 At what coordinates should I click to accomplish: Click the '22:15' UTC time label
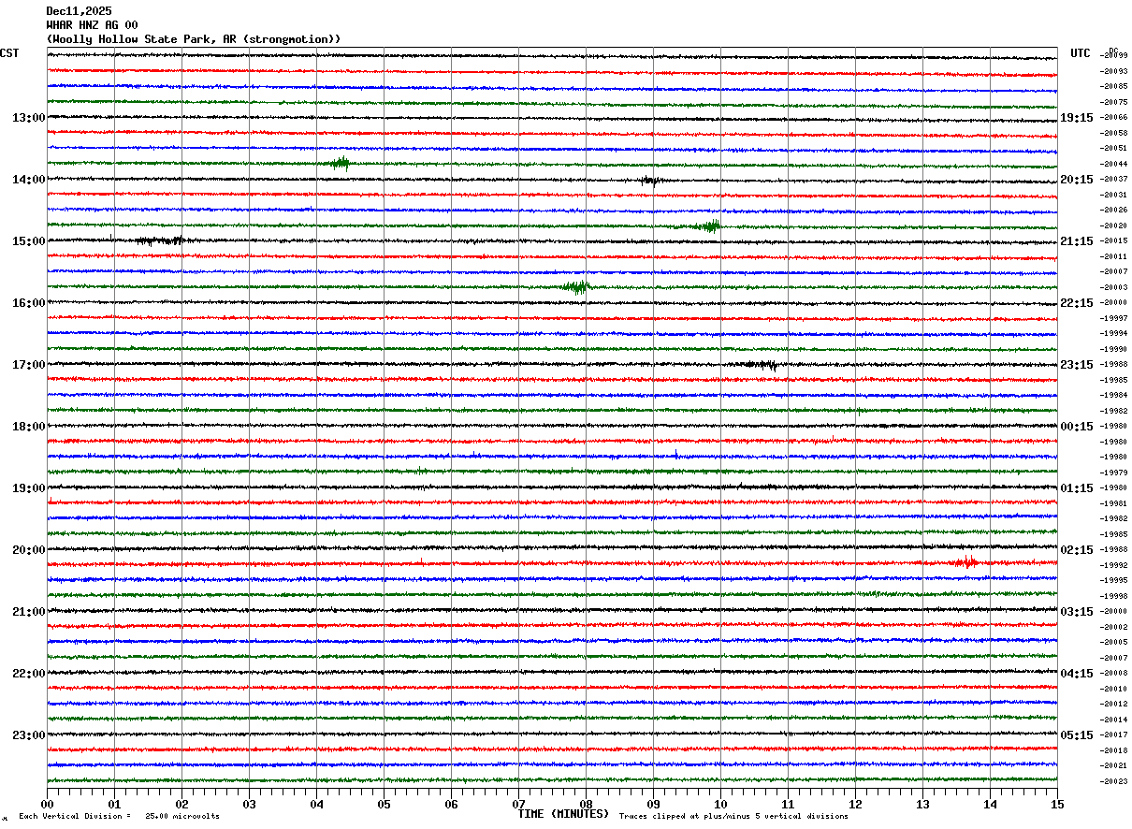(1077, 303)
